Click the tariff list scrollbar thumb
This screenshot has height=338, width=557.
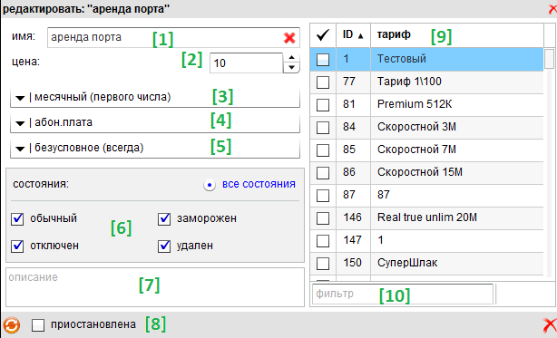click(549, 59)
